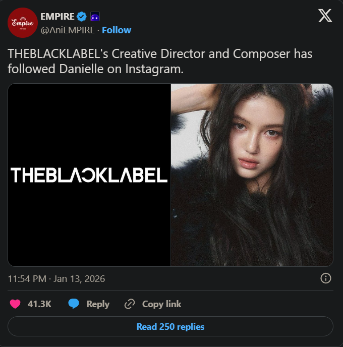Click the tweet text about THEBLACKLABEL
Screen dimensions: 343x347
160,62
